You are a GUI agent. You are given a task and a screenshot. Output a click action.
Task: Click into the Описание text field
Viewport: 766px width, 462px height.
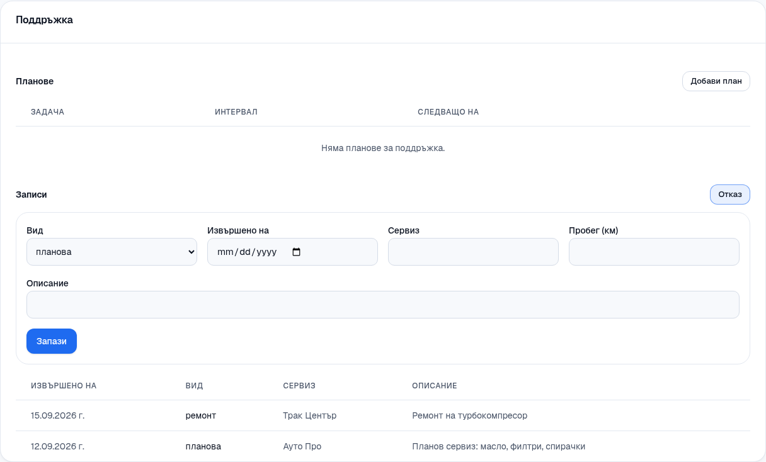pos(383,305)
